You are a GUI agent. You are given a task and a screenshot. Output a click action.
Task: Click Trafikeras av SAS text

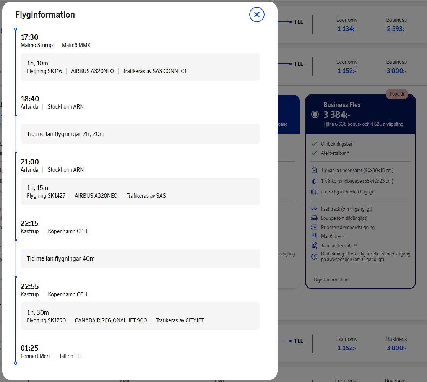pos(146,196)
